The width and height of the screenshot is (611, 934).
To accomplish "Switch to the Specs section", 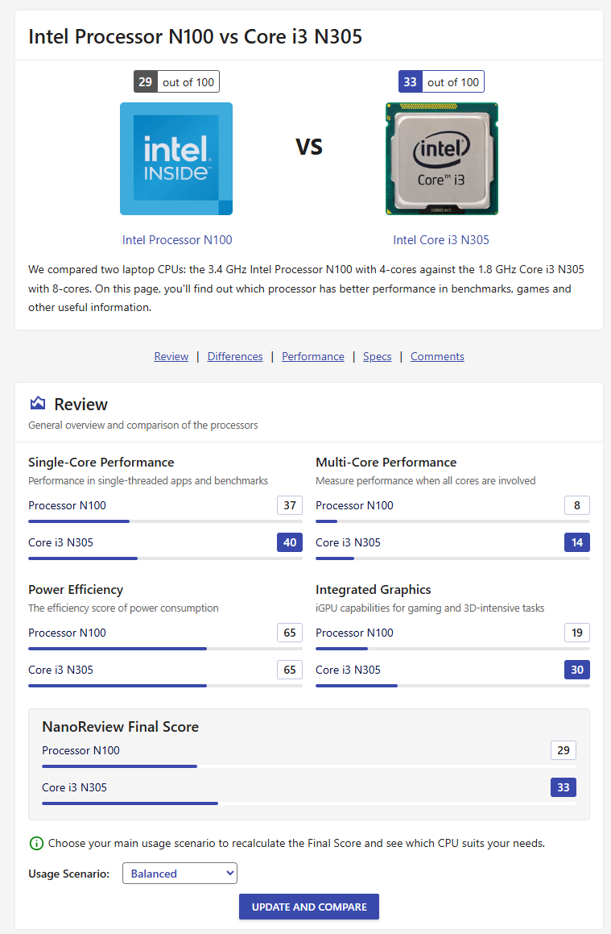I will click(x=377, y=356).
